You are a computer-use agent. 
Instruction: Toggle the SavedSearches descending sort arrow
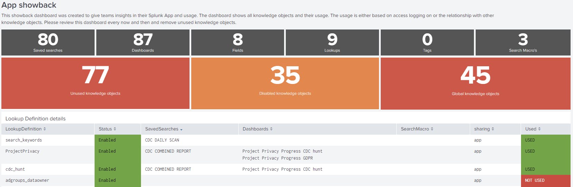(x=181, y=129)
